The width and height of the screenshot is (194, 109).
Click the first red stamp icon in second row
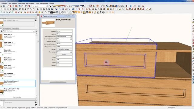click(127, 9)
